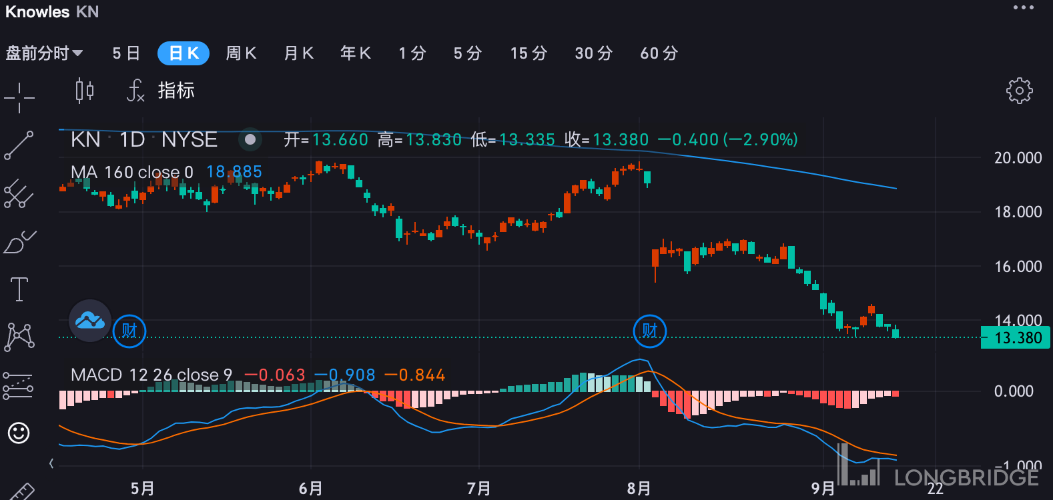Viewport: 1053px width, 500px height.
Task: Switch to 周K weekly chart
Action: (x=241, y=53)
